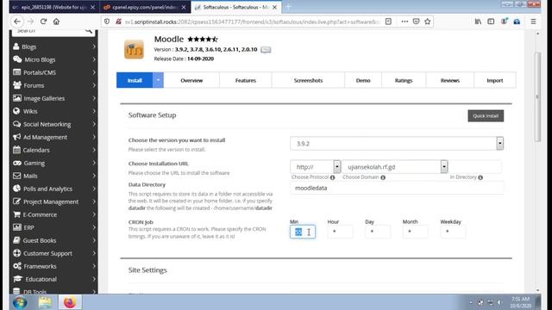Click the CRON Day input field
This screenshot has height=310, width=552.
[378, 232]
